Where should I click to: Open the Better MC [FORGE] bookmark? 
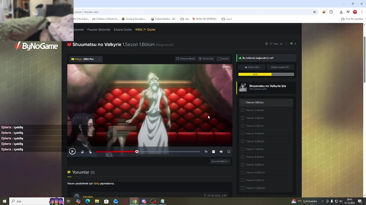click(x=205, y=19)
